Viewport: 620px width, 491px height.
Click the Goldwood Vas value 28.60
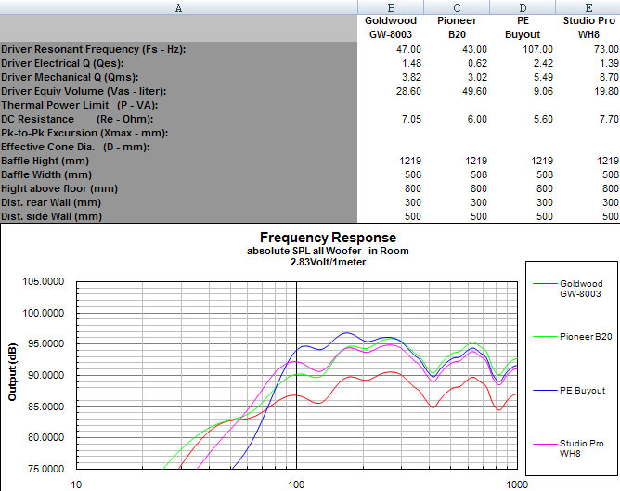(x=409, y=91)
